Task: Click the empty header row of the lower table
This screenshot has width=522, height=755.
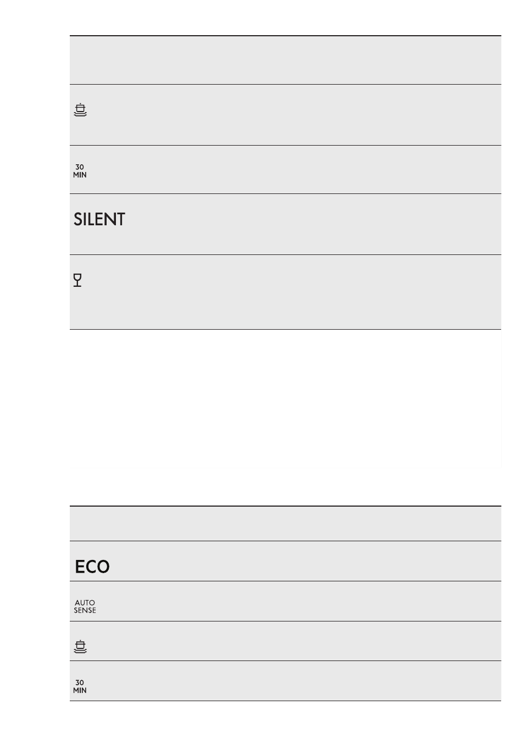Action: [x=285, y=523]
